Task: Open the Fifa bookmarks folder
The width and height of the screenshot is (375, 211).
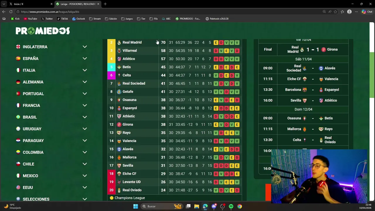Action: 154,19
